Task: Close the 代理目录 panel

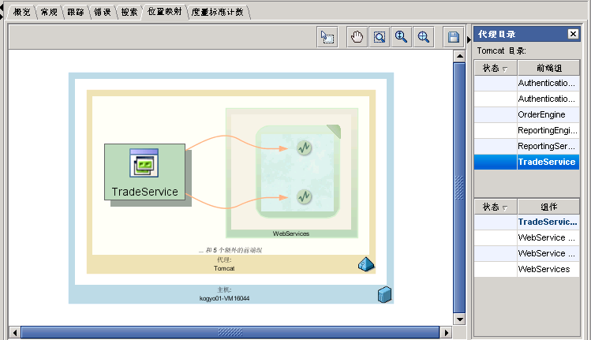Action: (573, 34)
